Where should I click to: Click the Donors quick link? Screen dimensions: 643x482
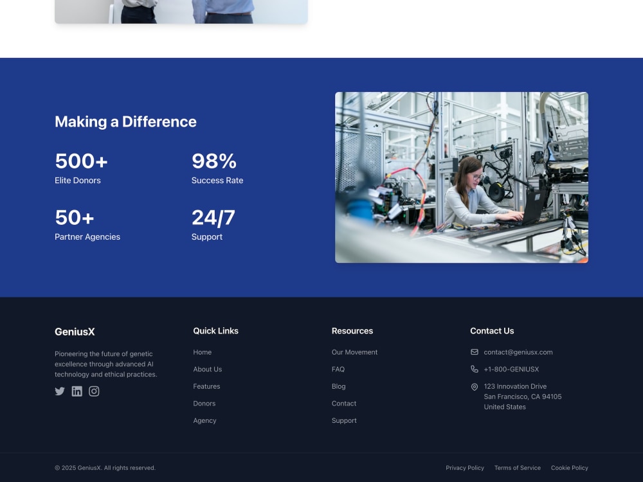(204, 403)
